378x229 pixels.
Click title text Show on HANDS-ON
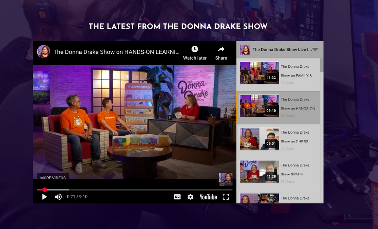pyautogui.click(x=298, y=109)
